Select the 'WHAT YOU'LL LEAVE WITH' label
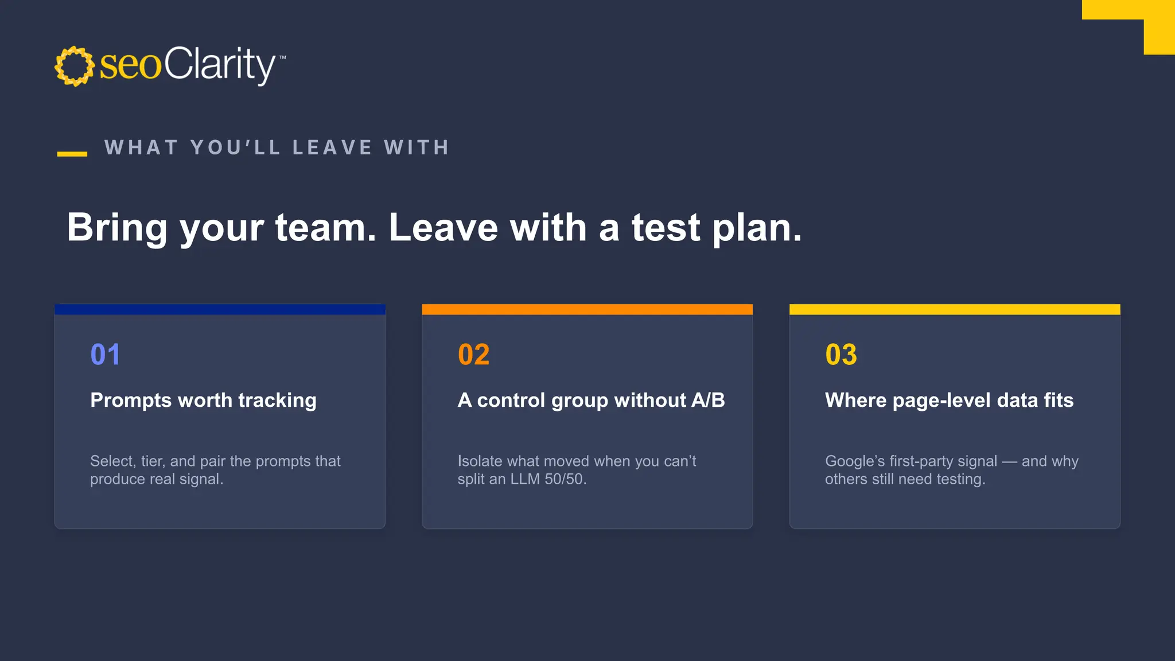 (277, 147)
